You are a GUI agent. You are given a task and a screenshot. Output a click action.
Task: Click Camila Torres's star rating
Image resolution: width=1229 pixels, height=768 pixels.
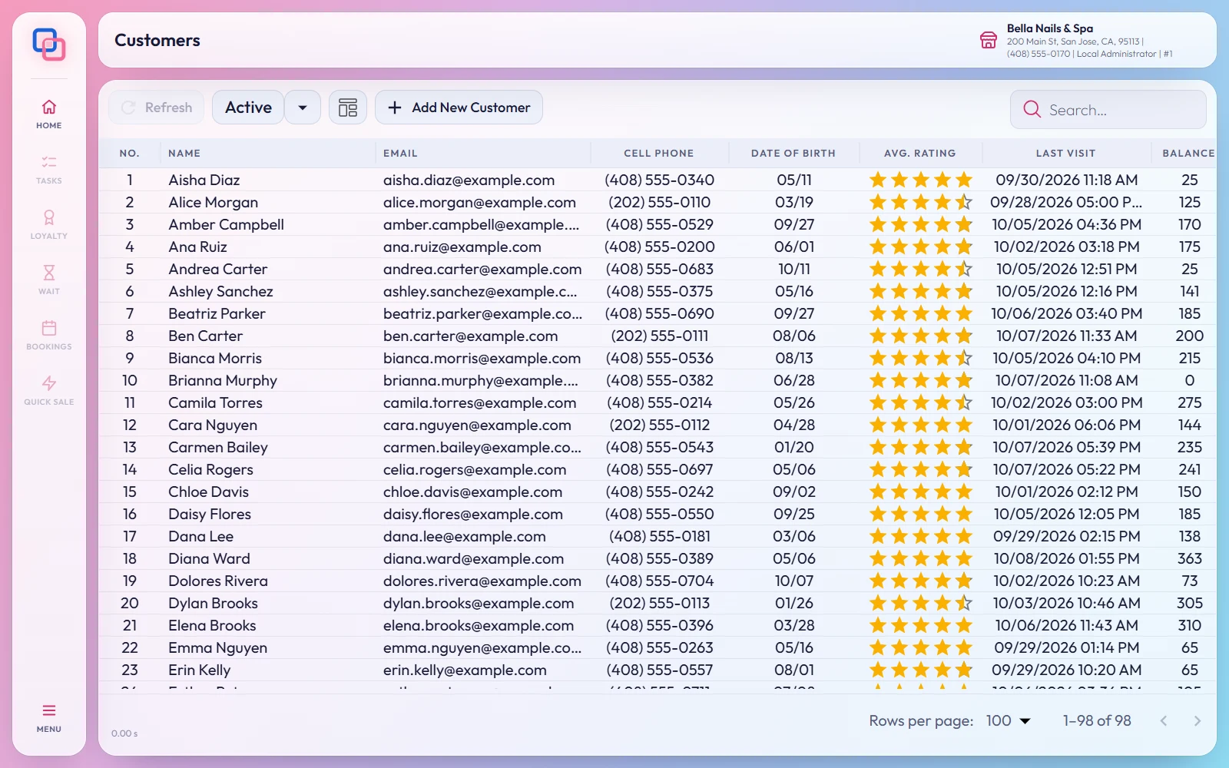(920, 402)
